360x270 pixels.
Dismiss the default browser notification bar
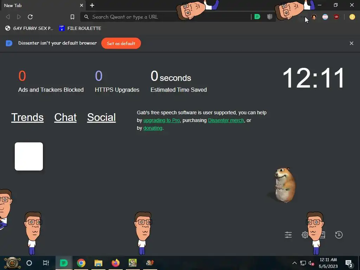352,43
